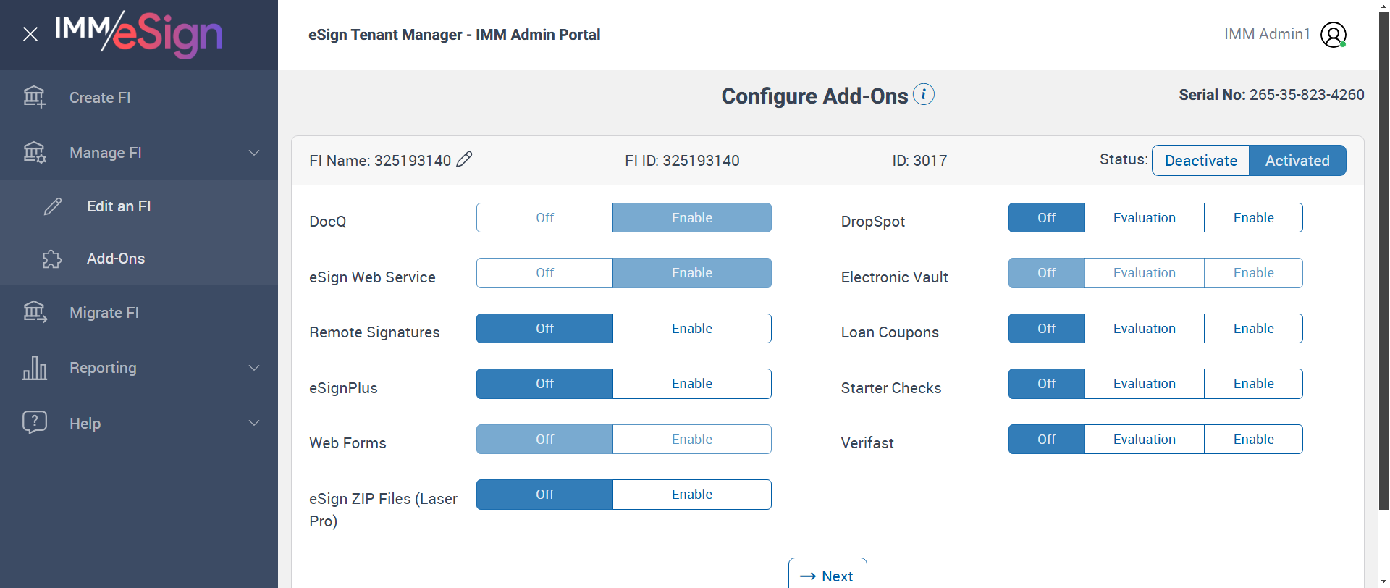Collapse the Manage FI menu chevron
Image resolution: width=1390 pixels, height=588 pixels.
(254, 153)
